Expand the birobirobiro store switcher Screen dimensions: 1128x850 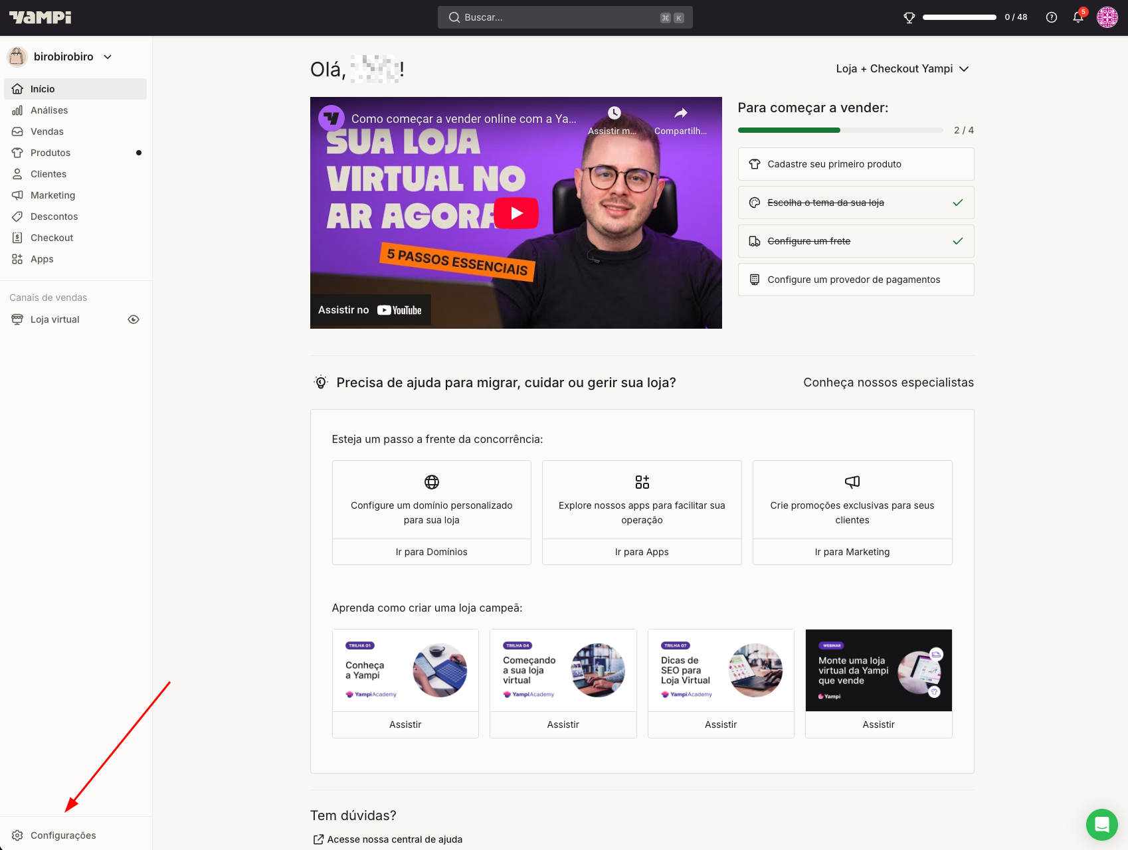pyautogui.click(x=108, y=57)
